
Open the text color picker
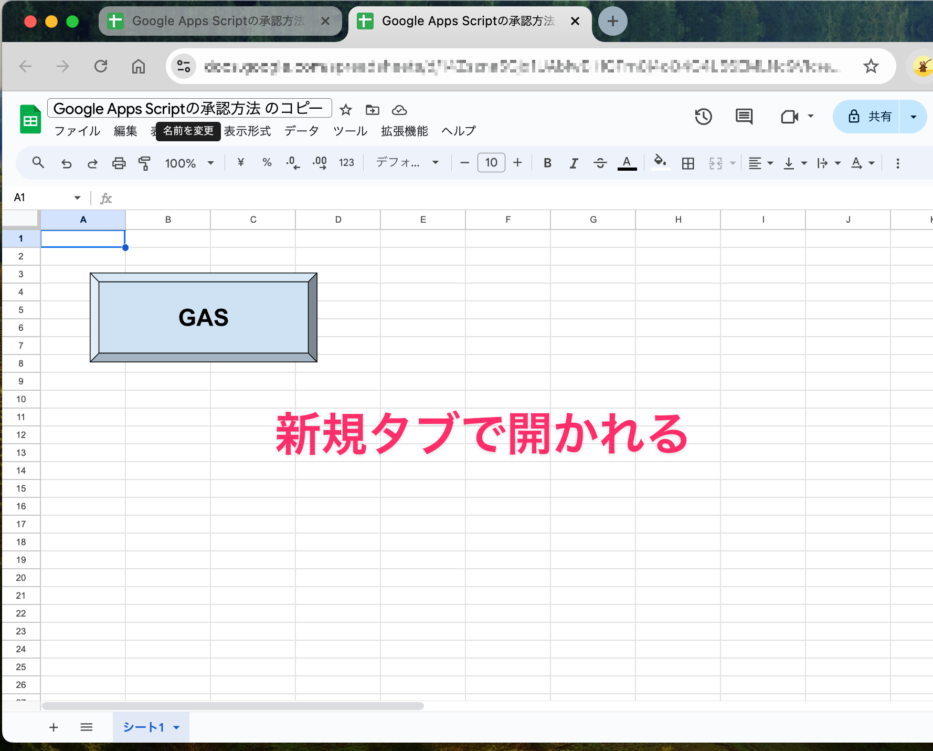(x=627, y=163)
